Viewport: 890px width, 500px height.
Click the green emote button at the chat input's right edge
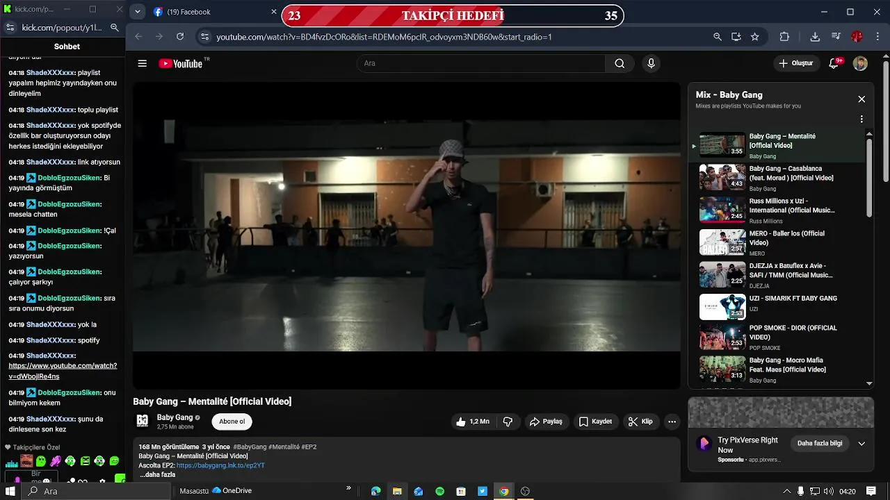[x=120, y=479]
